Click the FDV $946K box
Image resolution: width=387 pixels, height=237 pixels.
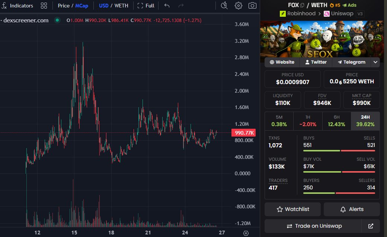[x=322, y=100]
